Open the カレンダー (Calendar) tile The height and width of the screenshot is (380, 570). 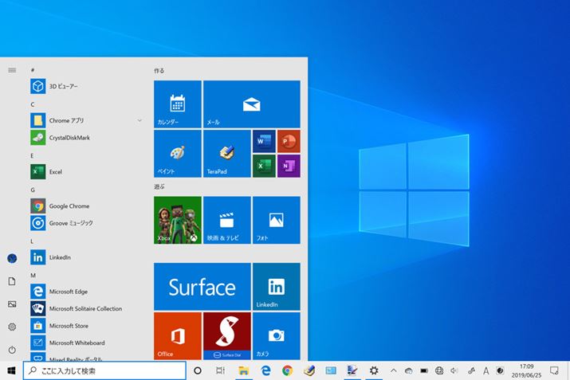[178, 104]
